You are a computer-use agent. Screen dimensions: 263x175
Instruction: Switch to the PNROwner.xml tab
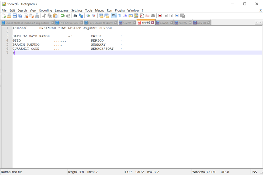click(68, 23)
